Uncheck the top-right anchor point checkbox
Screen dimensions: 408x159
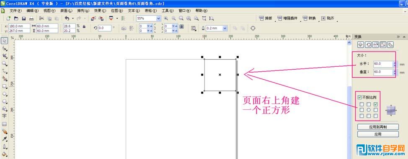(376, 104)
